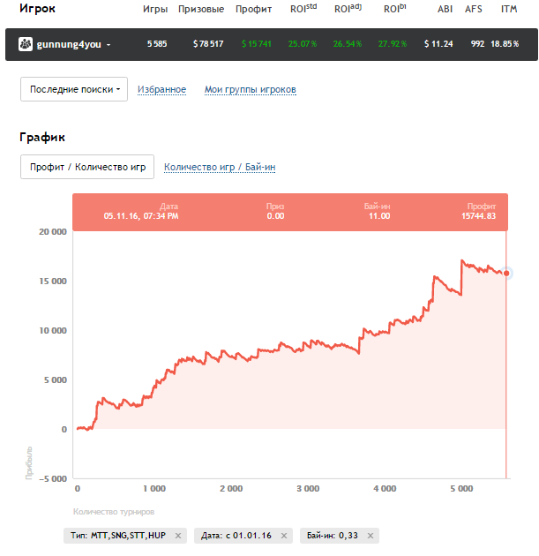Image resolution: width=539 pixels, height=556 pixels.
Task: Switch to Количество игр / Бай-ин chart
Action: point(225,167)
